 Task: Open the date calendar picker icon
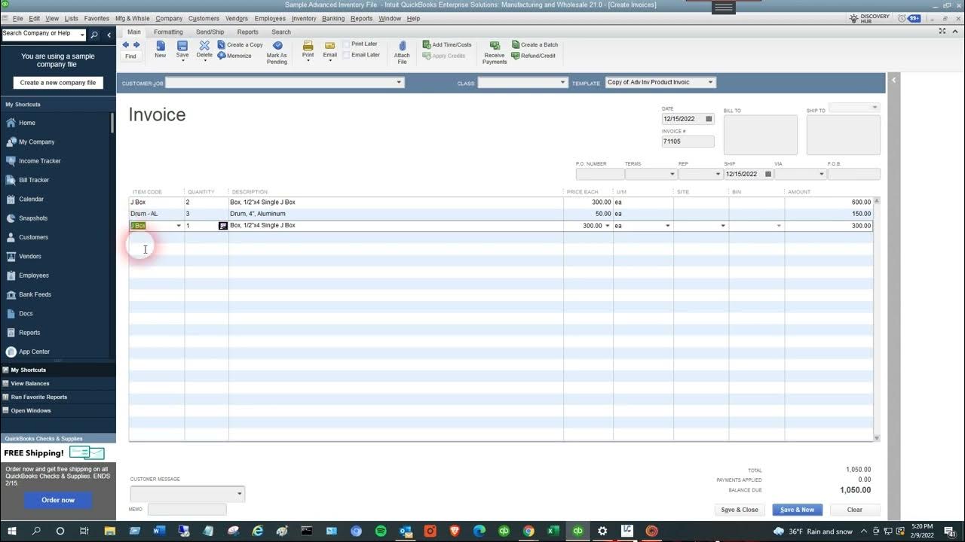(709, 119)
